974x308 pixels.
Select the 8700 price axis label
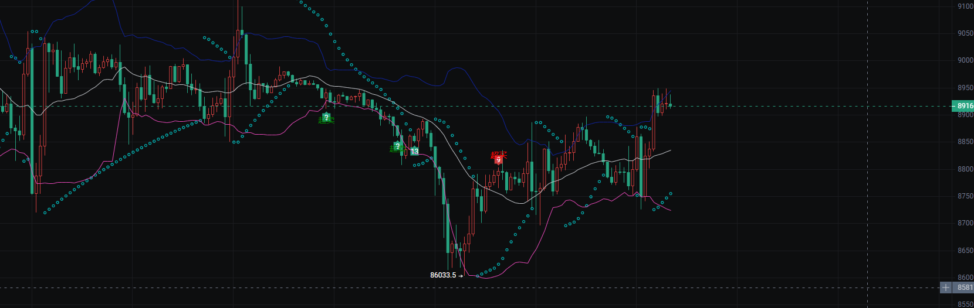pyautogui.click(x=965, y=223)
